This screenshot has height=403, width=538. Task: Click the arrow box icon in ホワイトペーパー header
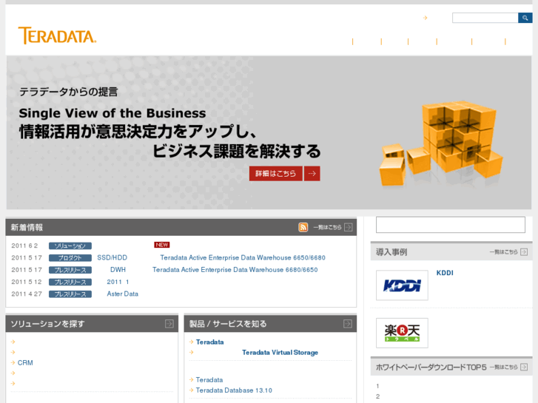click(524, 367)
